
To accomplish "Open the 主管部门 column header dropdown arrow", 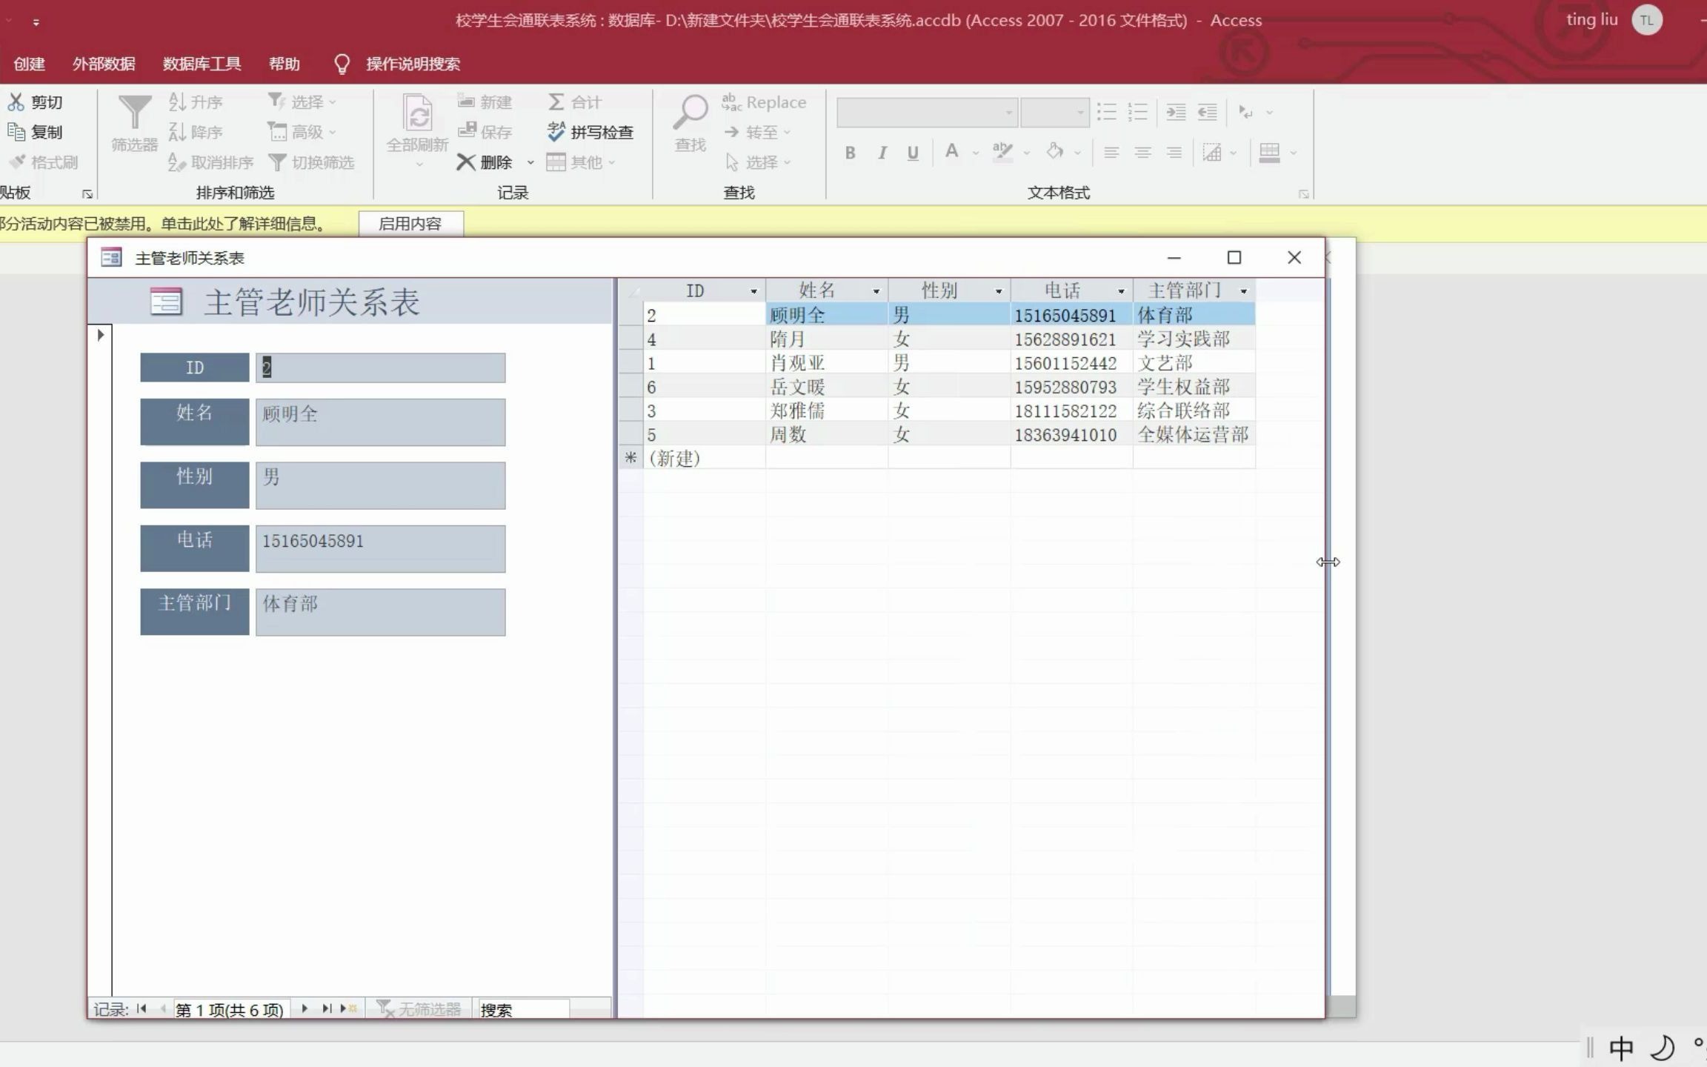I will tap(1244, 291).
